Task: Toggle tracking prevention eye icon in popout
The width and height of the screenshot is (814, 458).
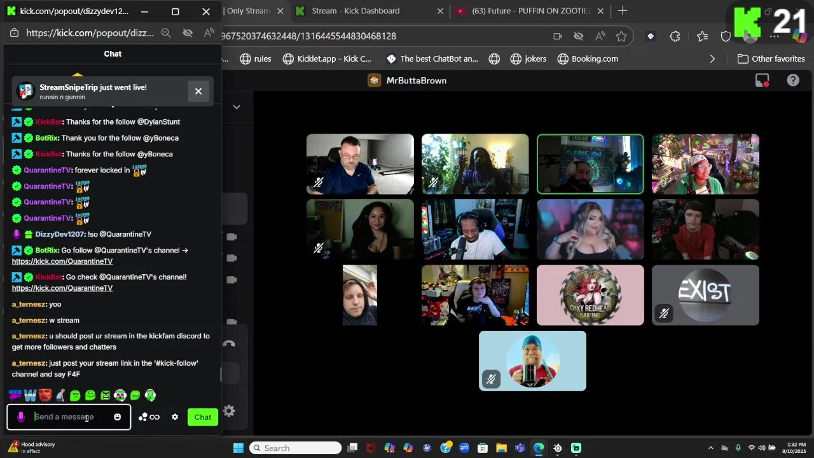Action: pyautogui.click(x=188, y=33)
